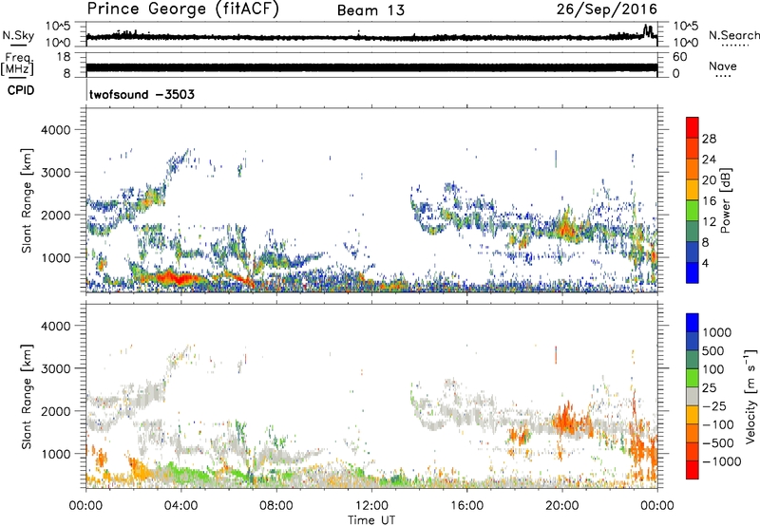Click the '16:00' time axis tick label

[x=466, y=506]
